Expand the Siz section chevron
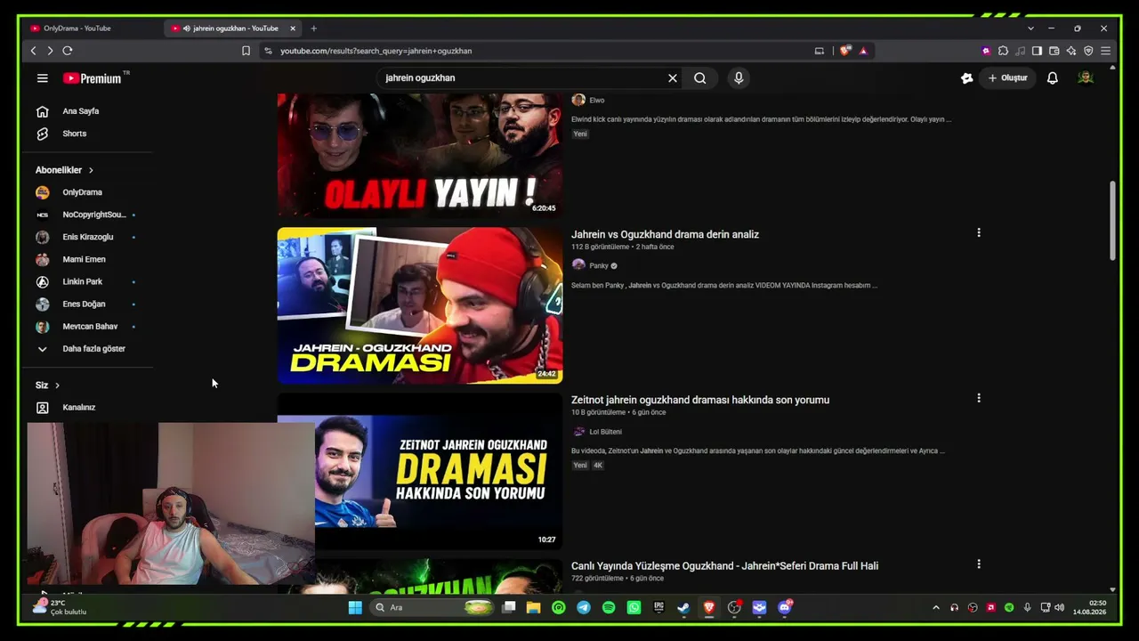The width and height of the screenshot is (1139, 641). (x=57, y=385)
